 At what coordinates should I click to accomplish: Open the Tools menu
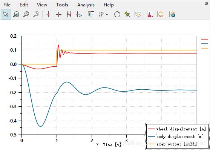click(62, 5)
